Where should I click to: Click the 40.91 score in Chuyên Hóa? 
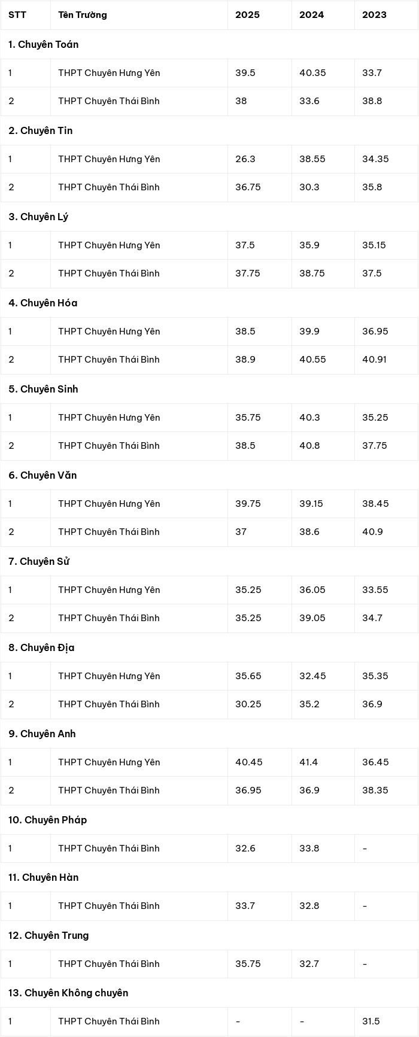pos(375,360)
